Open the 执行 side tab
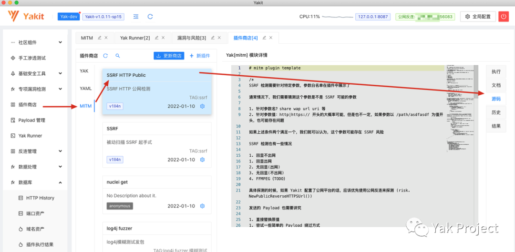This screenshot has width=515, height=252. click(496, 71)
